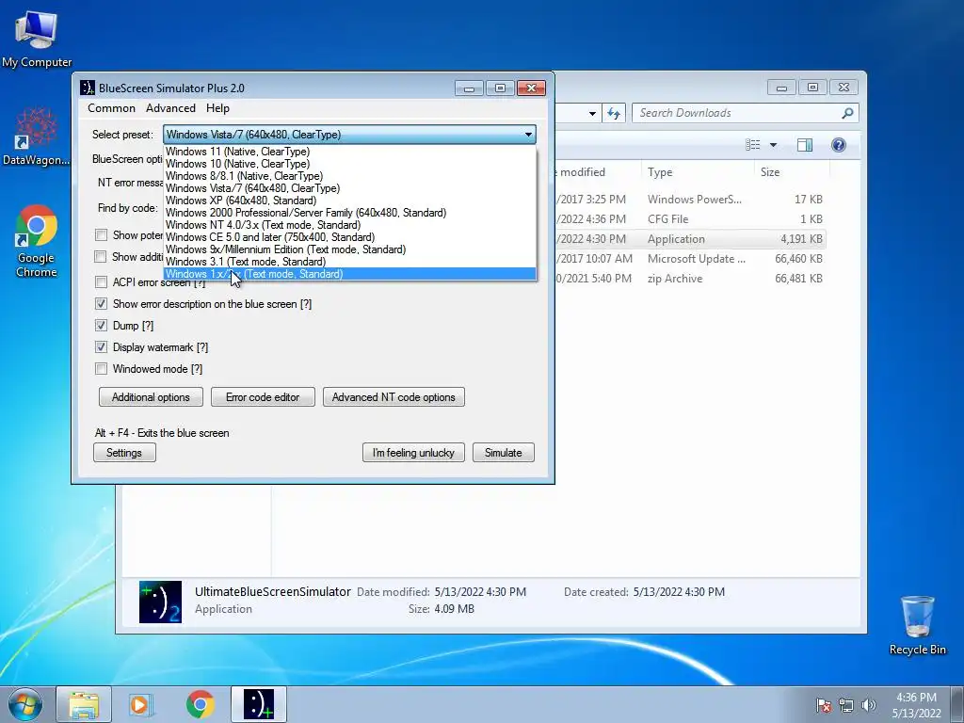Viewport: 964px width, 723px height.
Task: Click the Show desktop strip on the taskbar
Action: click(957, 704)
